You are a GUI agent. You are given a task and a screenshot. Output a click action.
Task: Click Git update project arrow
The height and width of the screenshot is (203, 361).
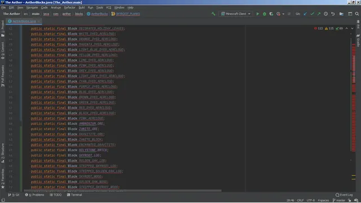305,14
